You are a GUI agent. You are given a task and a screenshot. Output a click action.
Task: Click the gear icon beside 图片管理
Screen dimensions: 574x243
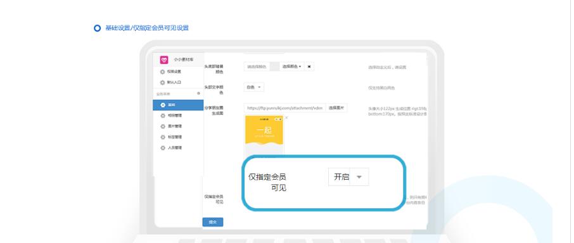[163, 126]
